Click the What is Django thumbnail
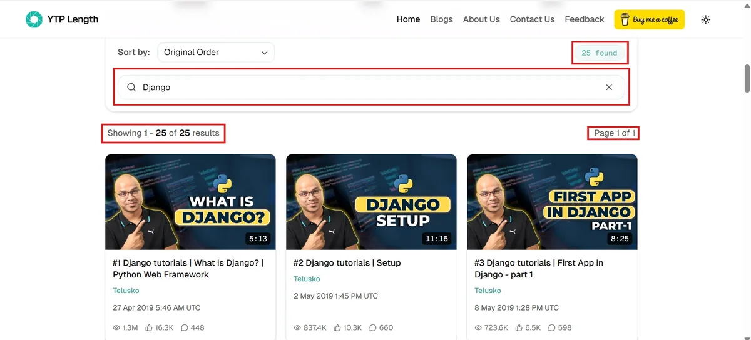The width and height of the screenshot is (751, 340). click(x=190, y=202)
